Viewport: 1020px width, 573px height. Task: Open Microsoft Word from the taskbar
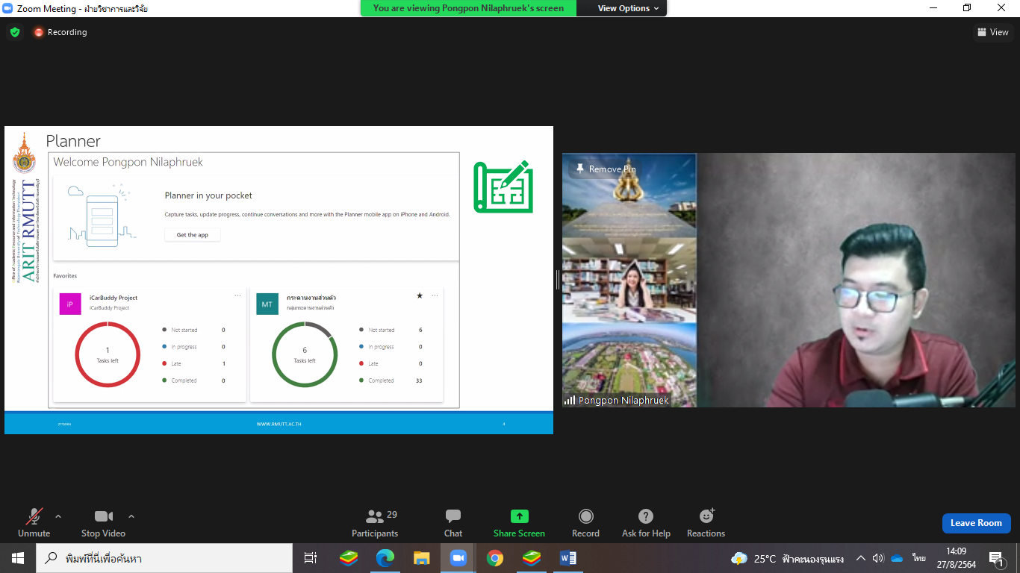pyautogui.click(x=567, y=558)
